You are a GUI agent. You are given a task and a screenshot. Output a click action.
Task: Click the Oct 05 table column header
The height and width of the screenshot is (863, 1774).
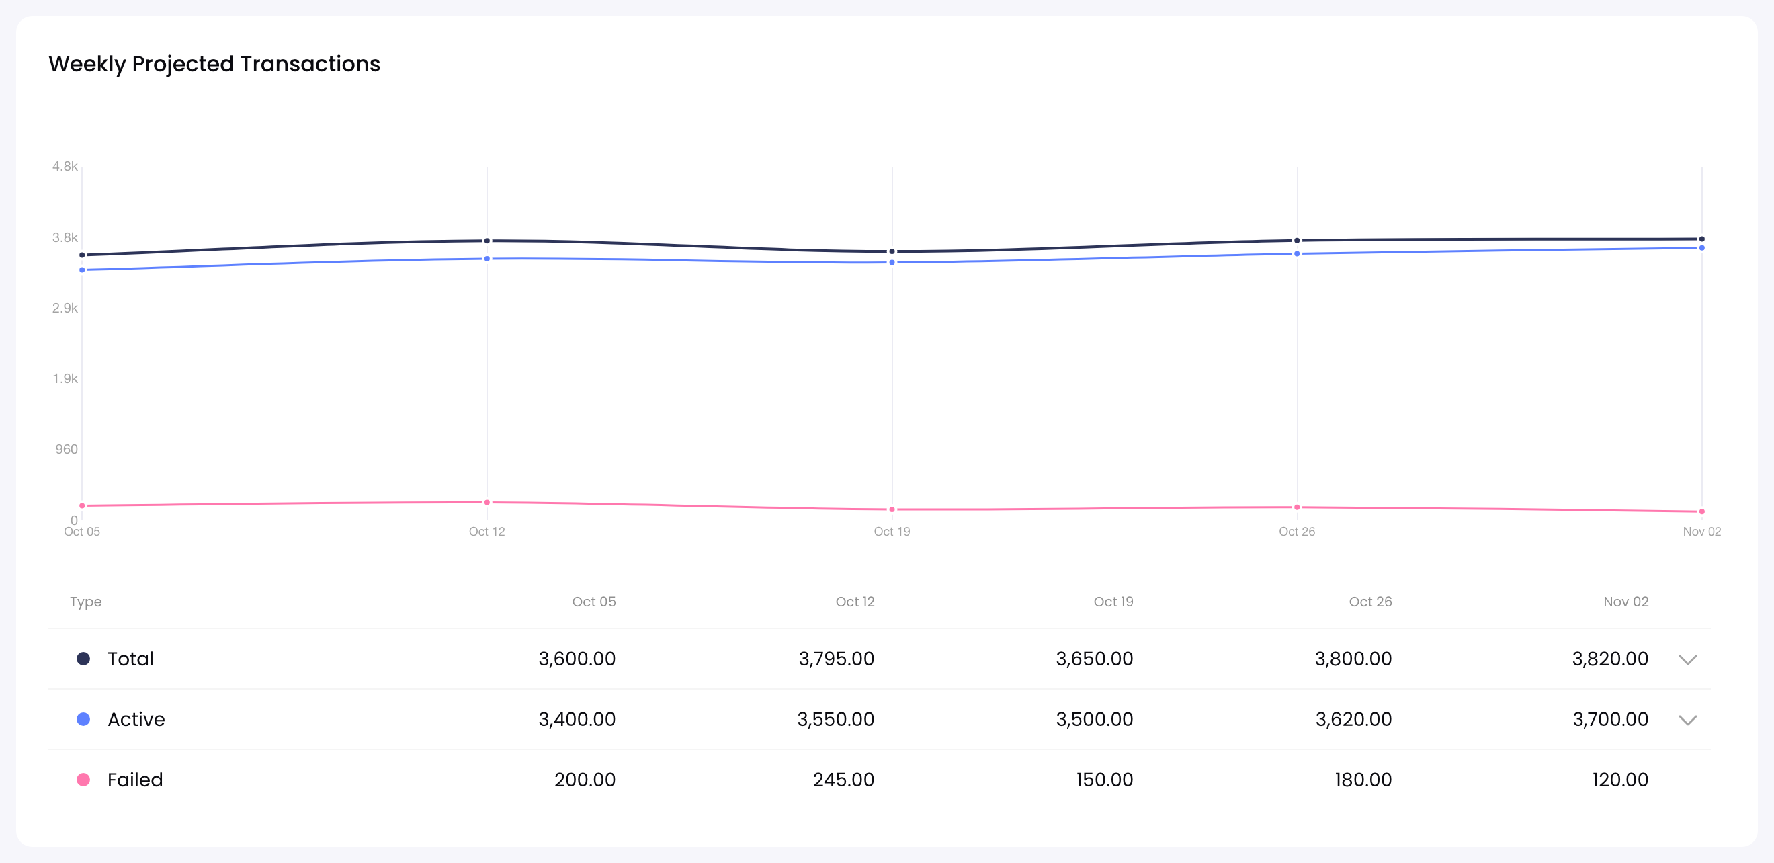593,602
